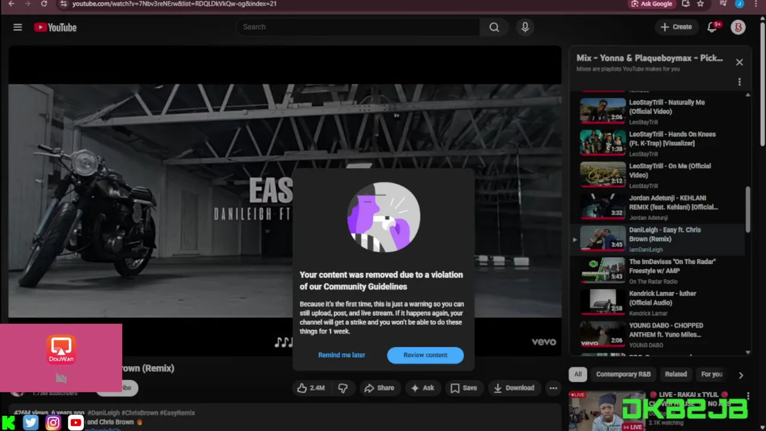Screen dimensions: 766x431
Task: Click the YouTube icon in bottom overlay
Action: 75,423
